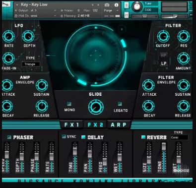This screenshot has width=196, height=188.
Task: Click the Tune knob
Action: pyautogui.click(x=137, y=6)
